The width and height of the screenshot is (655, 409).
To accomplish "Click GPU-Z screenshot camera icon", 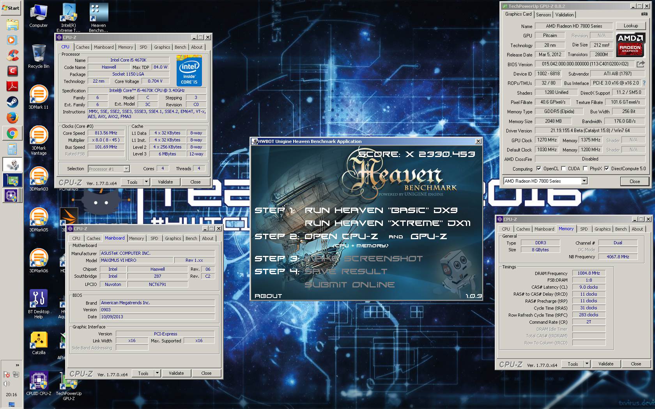I will click(644, 14).
